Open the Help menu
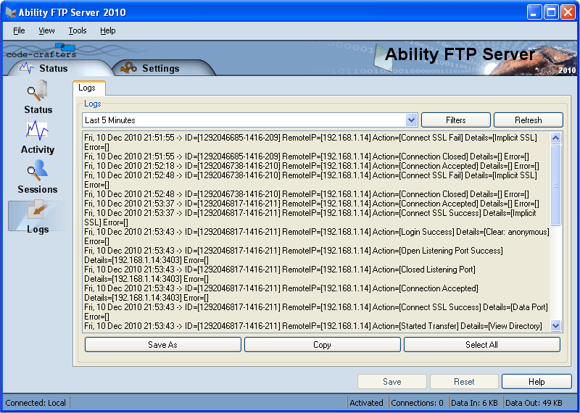This screenshot has width=580, height=413. pyautogui.click(x=107, y=30)
